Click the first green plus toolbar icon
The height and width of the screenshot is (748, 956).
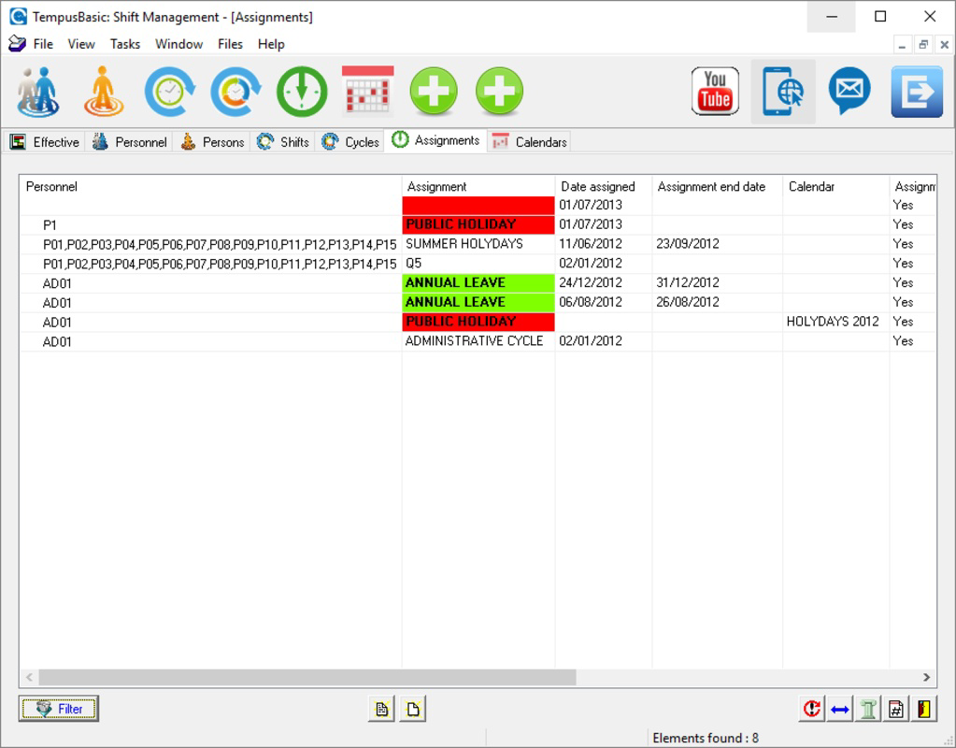[x=434, y=92]
